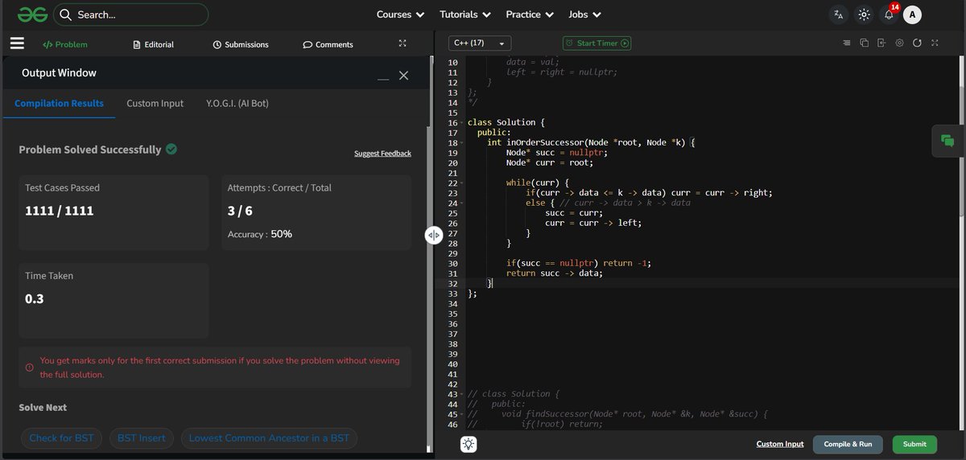Select the Custom Input tab
This screenshot has height=460, width=966.
coord(155,104)
